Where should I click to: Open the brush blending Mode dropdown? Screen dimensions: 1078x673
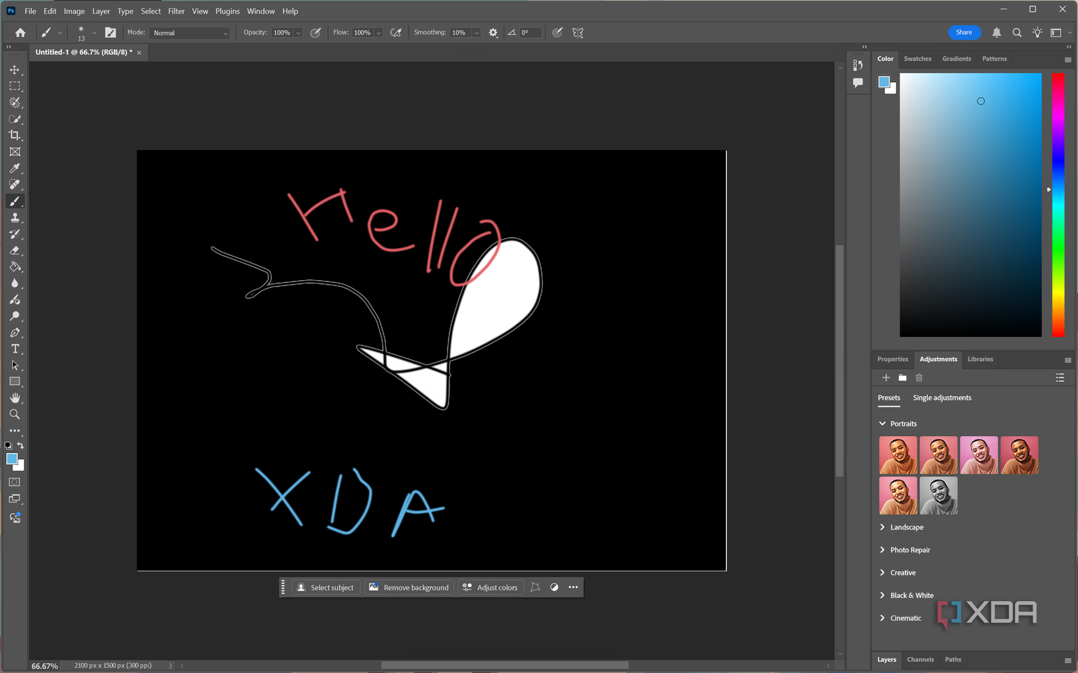pyautogui.click(x=189, y=33)
